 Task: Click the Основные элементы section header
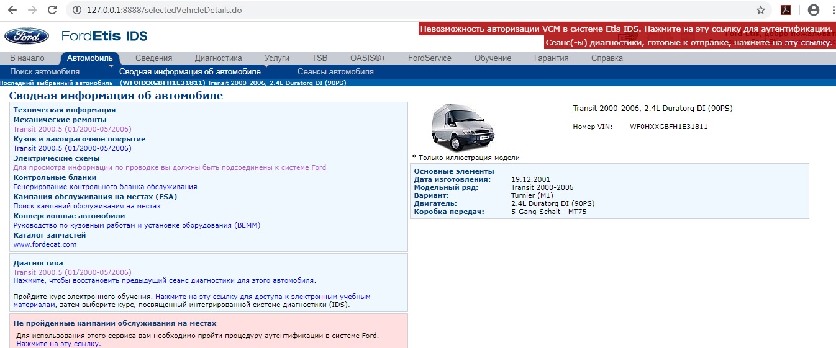(x=454, y=171)
